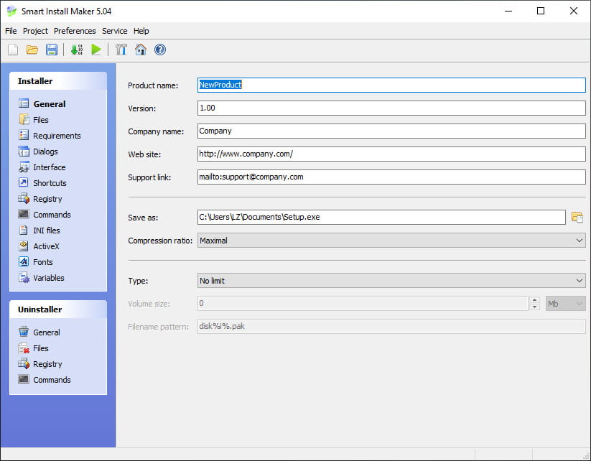This screenshot has width=591, height=461.
Task: Minimize the Smart Install Maker window
Action: tap(508, 11)
